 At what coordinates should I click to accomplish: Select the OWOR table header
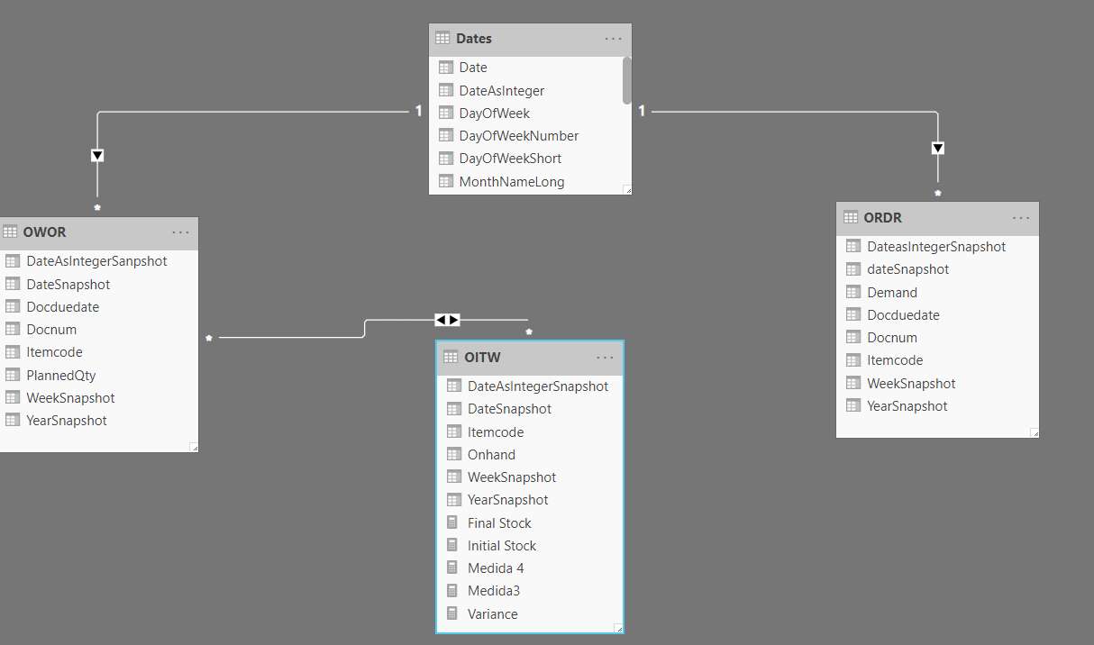pos(97,232)
